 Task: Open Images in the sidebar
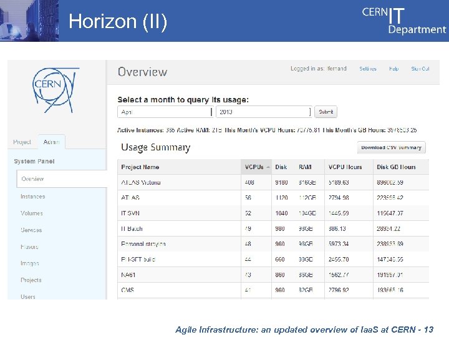tap(30, 263)
